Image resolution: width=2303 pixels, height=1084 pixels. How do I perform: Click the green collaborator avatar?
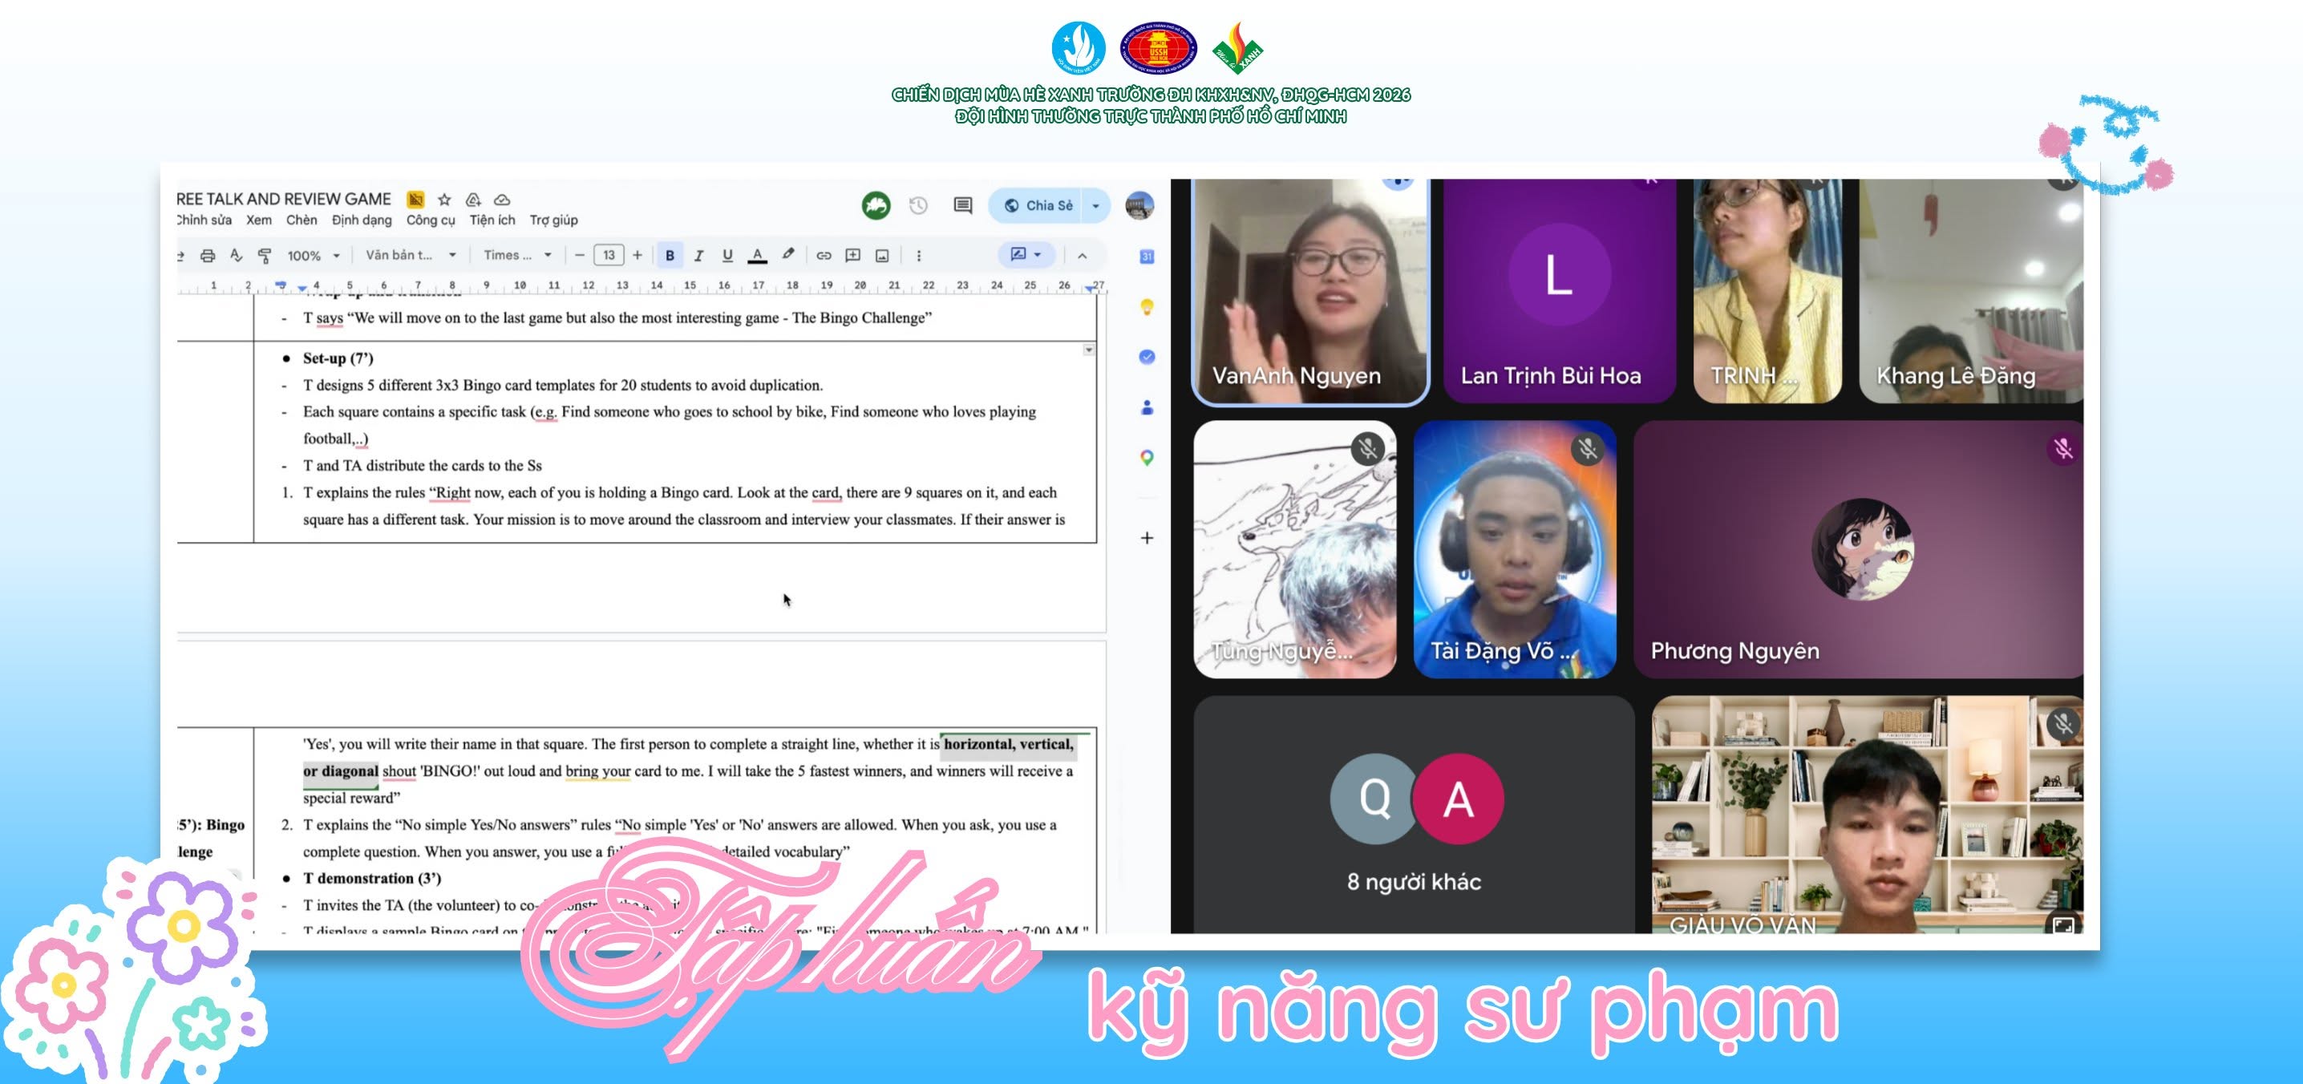pos(875,205)
